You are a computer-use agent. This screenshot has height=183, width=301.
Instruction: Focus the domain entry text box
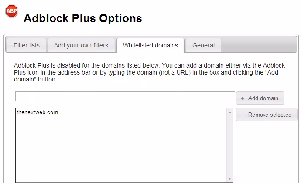tap(125, 96)
